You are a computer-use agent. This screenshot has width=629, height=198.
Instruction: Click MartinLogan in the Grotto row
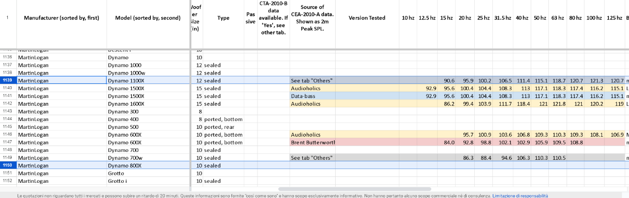coord(61,173)
